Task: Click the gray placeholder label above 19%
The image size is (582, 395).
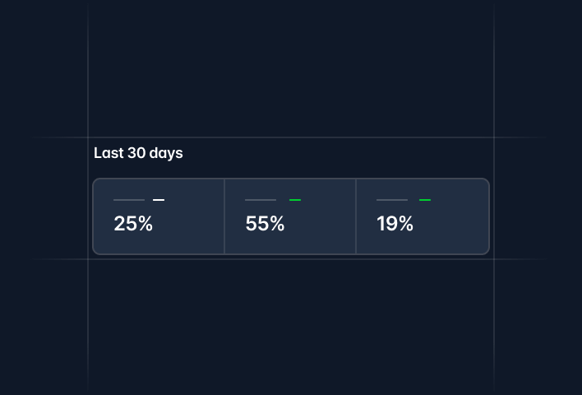Action: [x=392, y=200]
